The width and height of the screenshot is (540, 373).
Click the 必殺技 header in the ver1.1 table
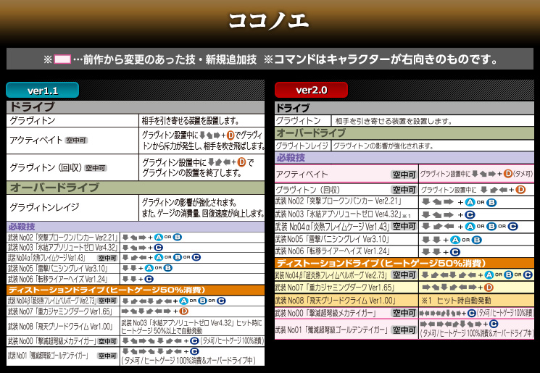point(136,227)
